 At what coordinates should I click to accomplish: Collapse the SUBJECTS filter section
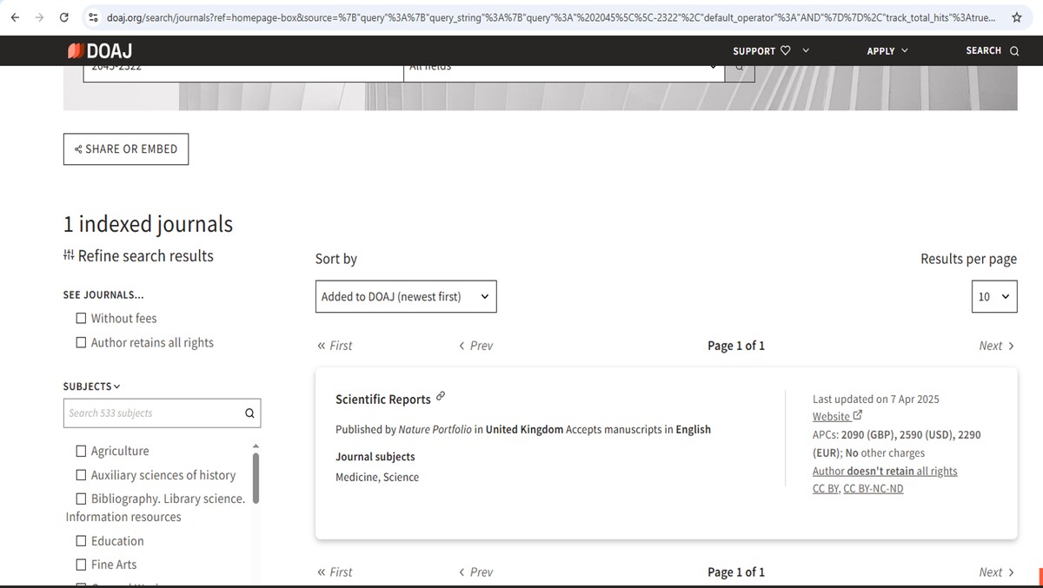(92, 386)
